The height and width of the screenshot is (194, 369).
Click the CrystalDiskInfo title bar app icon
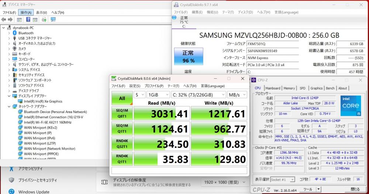coord(176,5)
